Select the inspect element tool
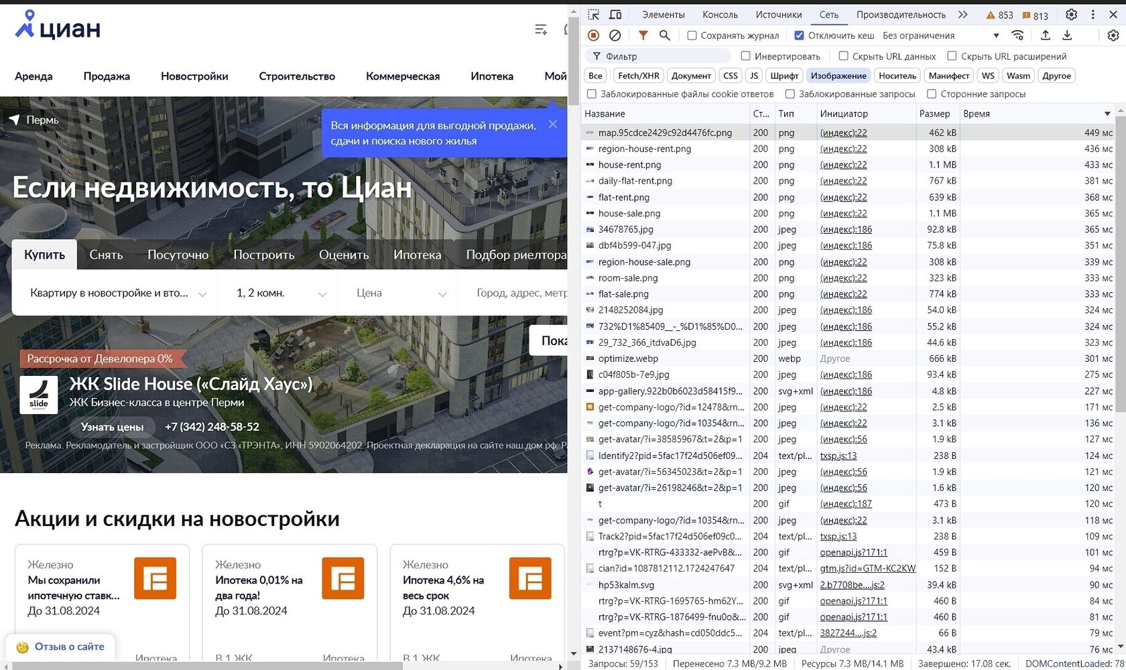Image resolution: width=1126 pixels, height=670 pixels. (592, 14)
